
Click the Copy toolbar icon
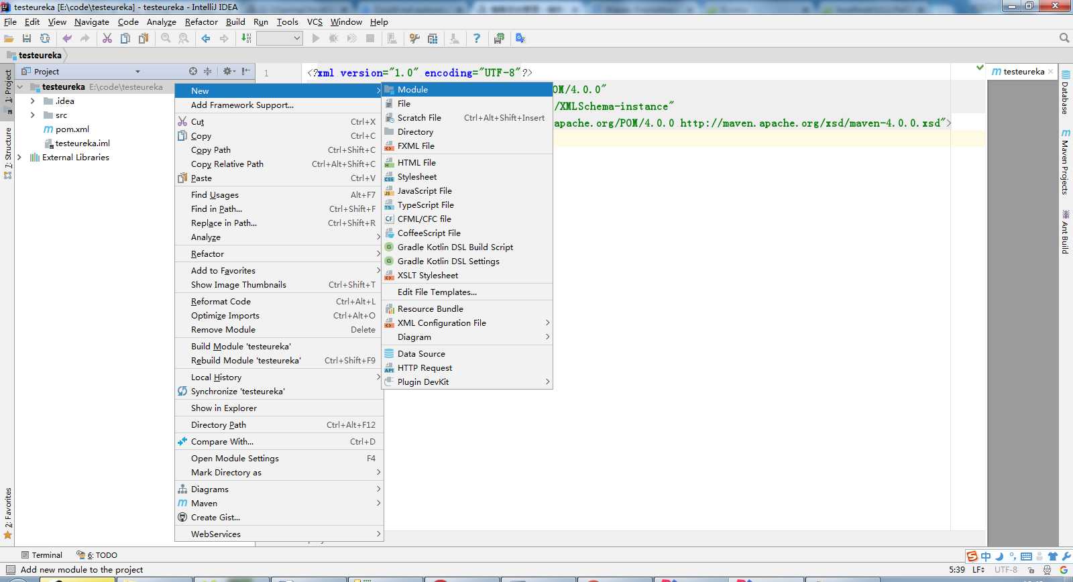coord(125,38)
